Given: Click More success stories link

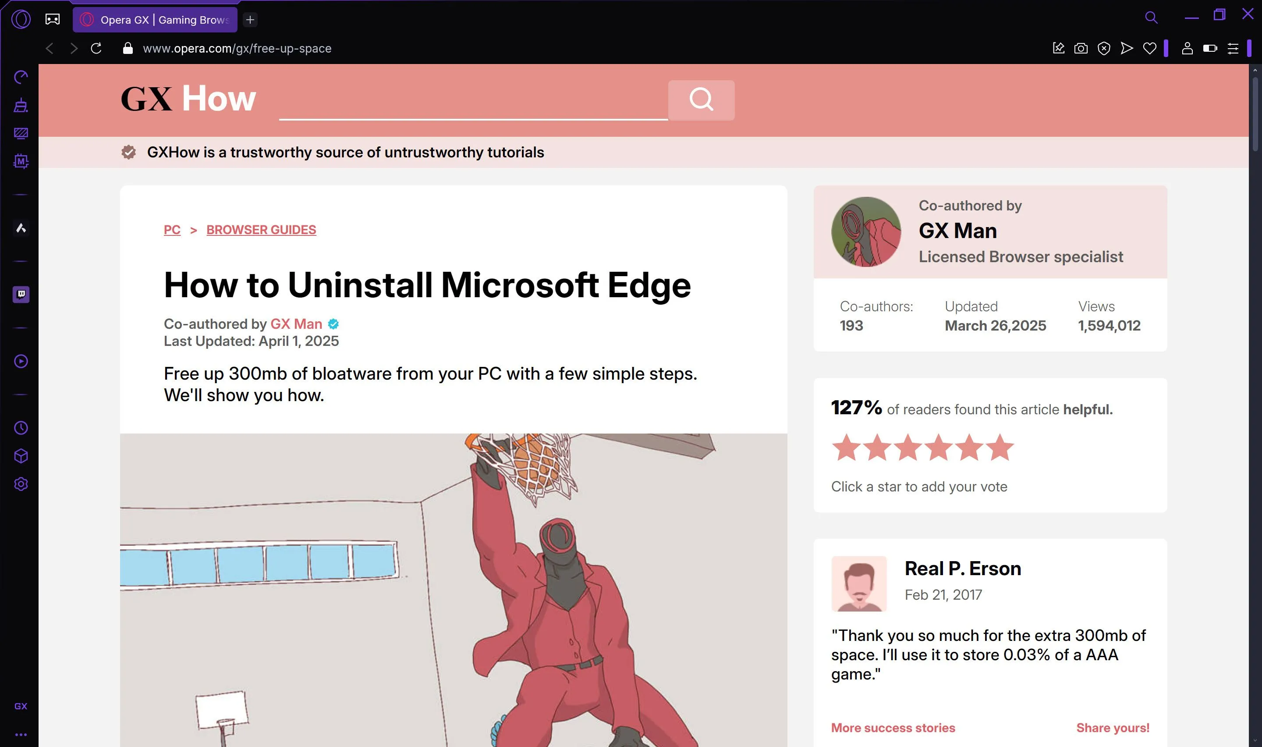Looking at the screenshot, I should (893, 728).
